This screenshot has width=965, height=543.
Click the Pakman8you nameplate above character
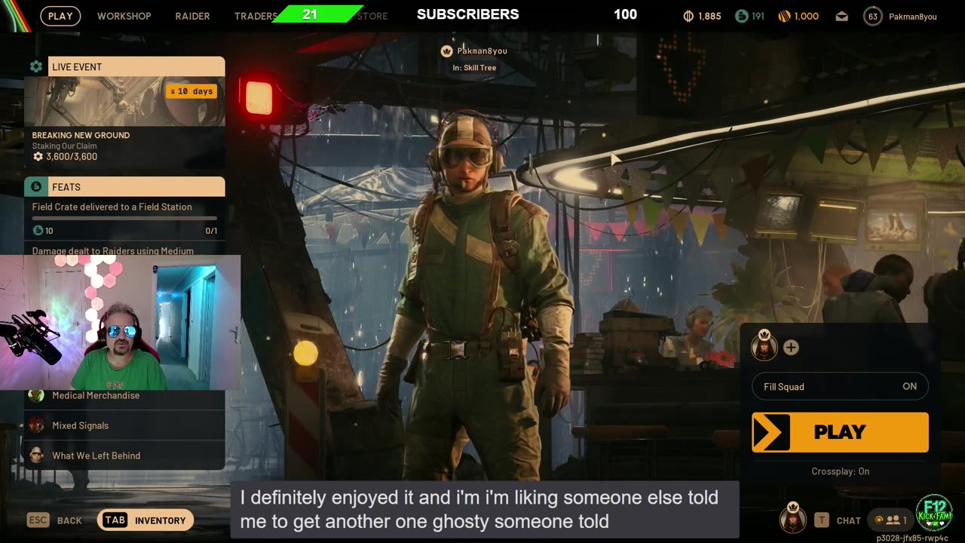(x=482, y=51)
